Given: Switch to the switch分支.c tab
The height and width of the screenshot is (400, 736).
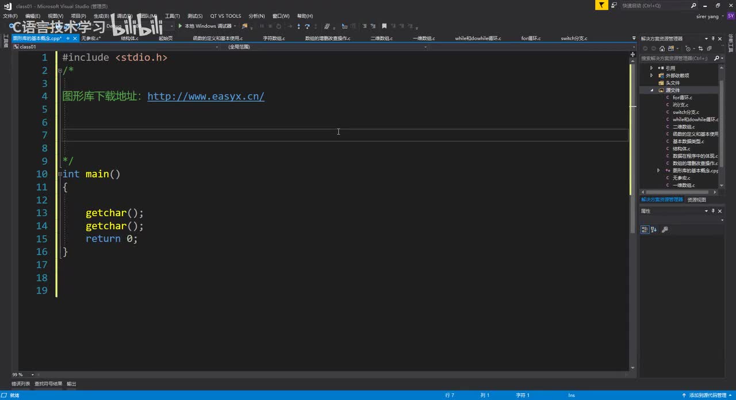Looking at the screenshot, I should tap(574, 38).
